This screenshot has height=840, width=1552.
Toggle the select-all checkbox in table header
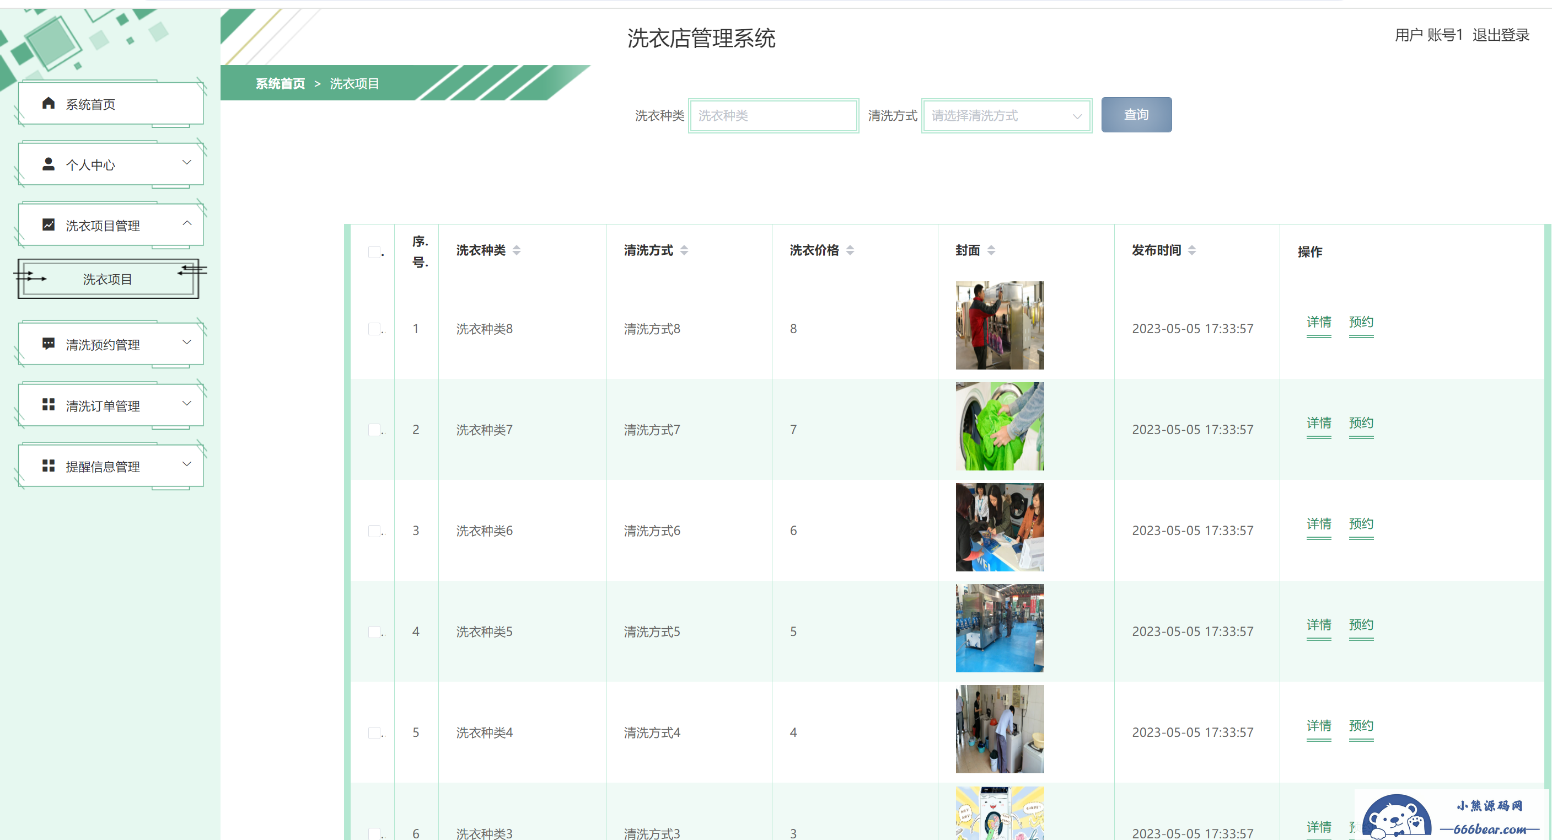tap(374, 252)
